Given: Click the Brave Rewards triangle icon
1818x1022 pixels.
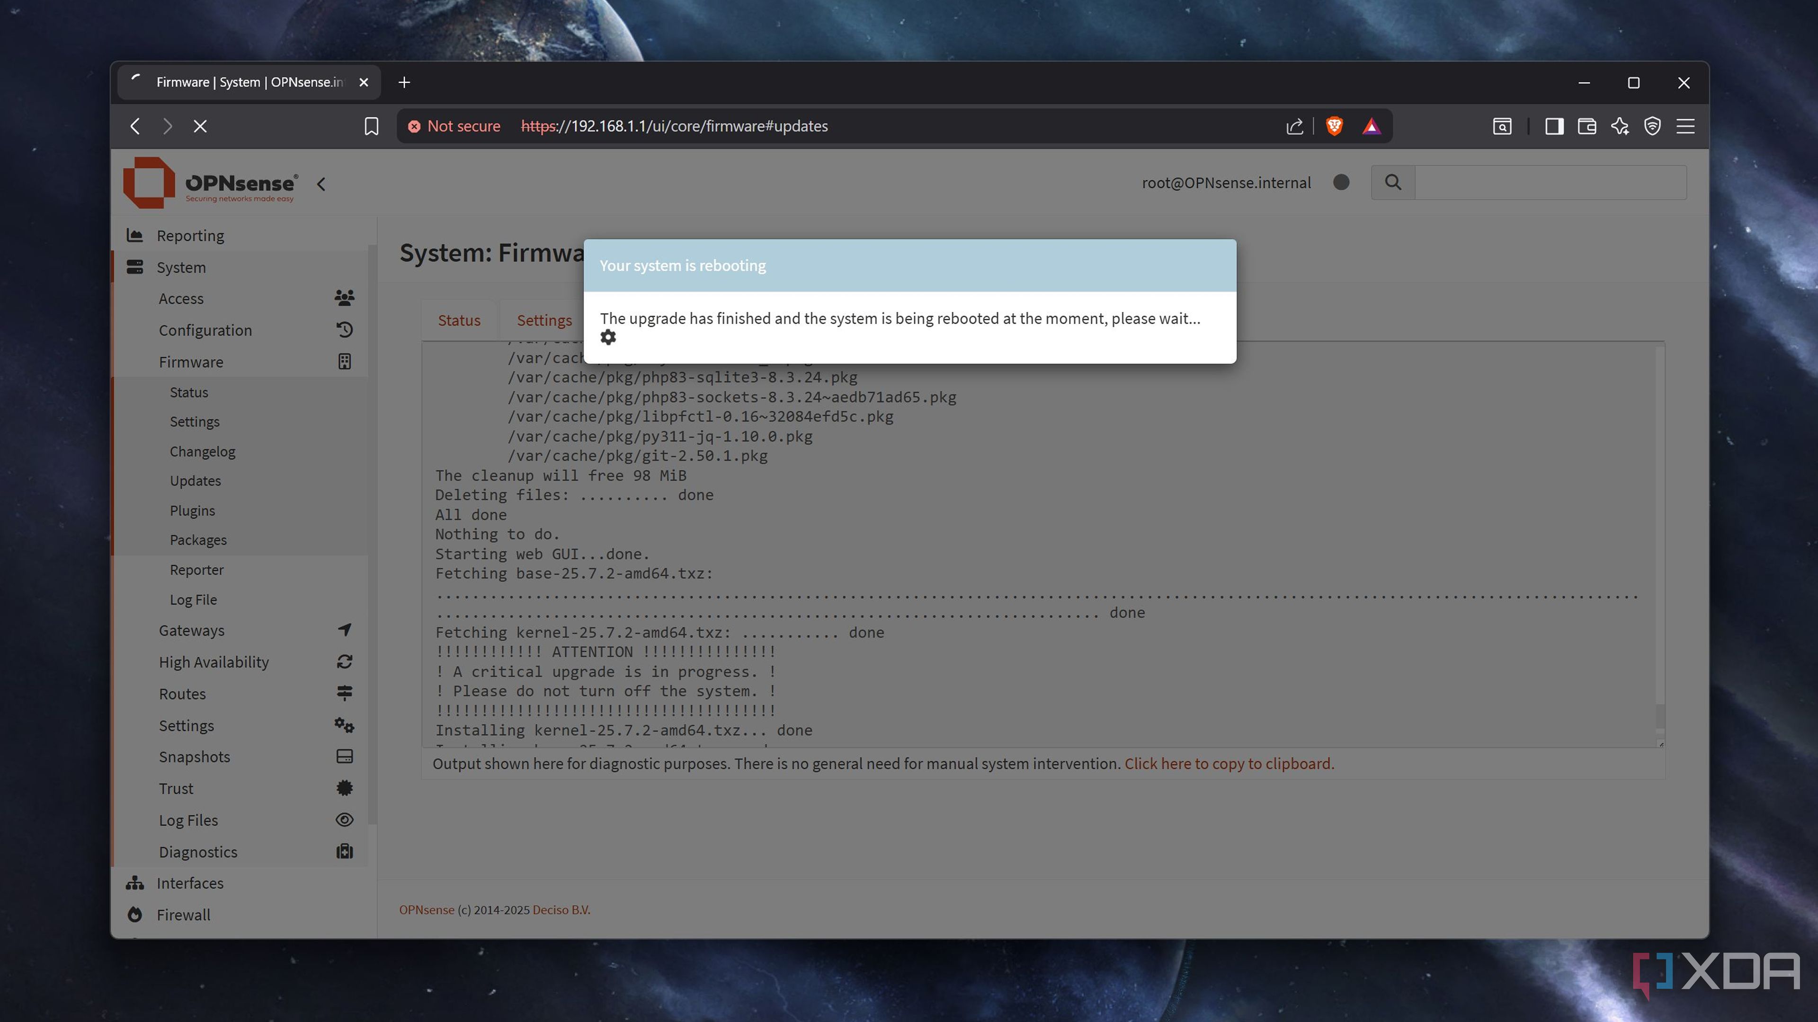Looking at the screenshot, I should 1371,126.
